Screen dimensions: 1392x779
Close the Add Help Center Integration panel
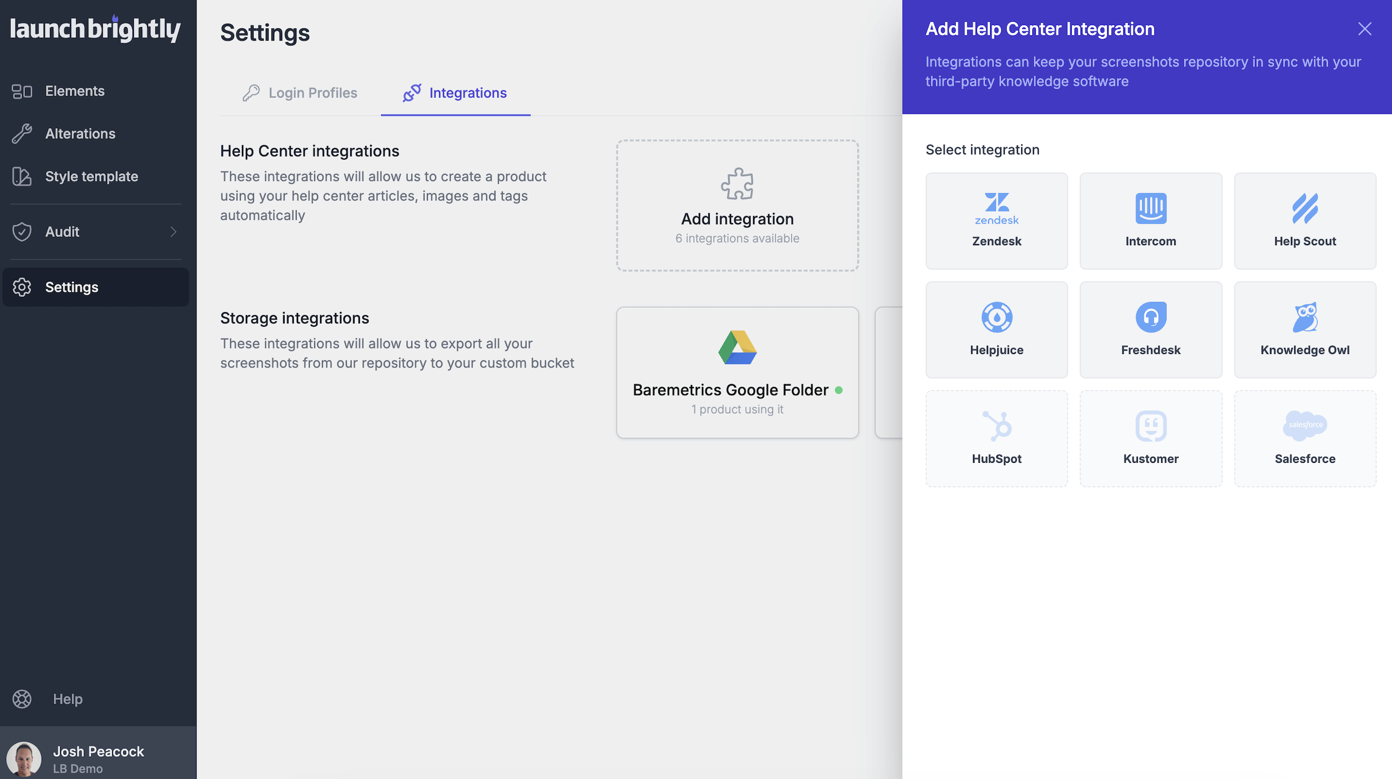pyautogui.click(x=1364, y=29)
